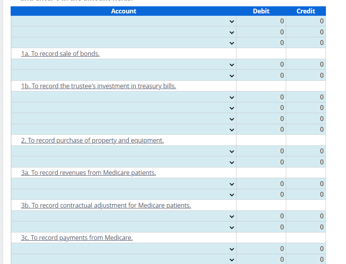Click the Debit field below the property purchase caption

(261, 151)
